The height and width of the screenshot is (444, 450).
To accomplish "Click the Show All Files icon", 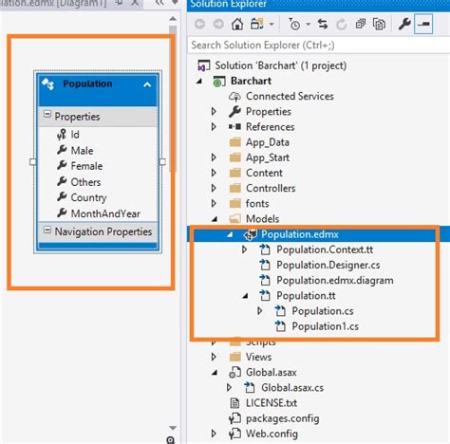I will (379, 24).
